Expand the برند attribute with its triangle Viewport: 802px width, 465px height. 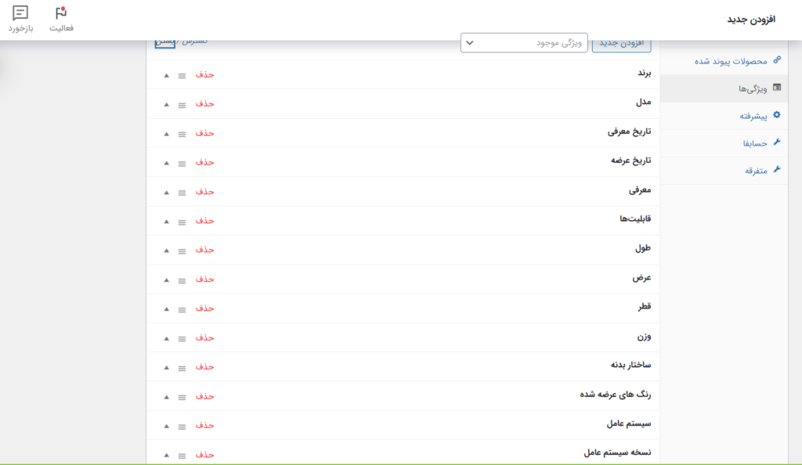(x=166, y=76)
